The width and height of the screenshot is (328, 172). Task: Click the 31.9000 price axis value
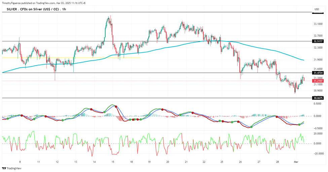pos(318,60)
